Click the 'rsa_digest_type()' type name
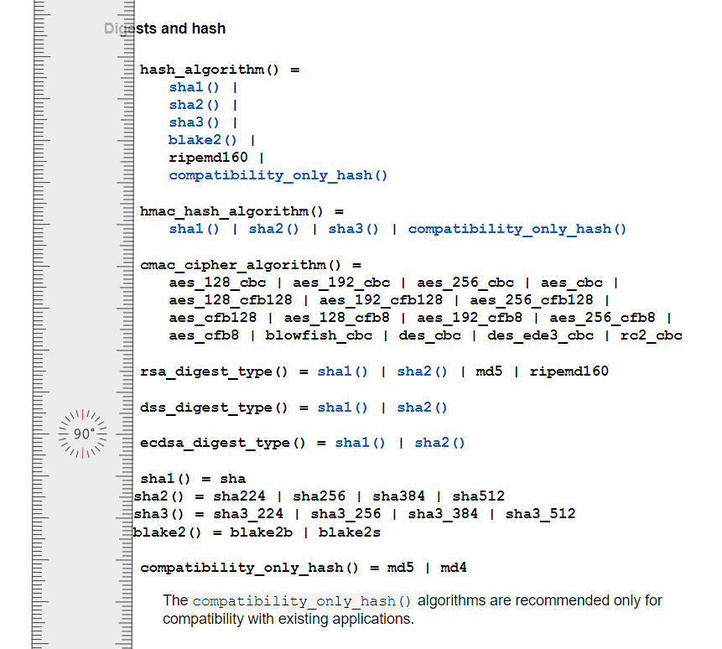The image size is (722, 649). 214,371
